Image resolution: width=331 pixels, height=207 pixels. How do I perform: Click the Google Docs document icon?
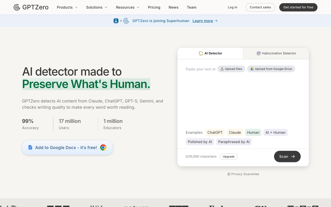[30, 148]
